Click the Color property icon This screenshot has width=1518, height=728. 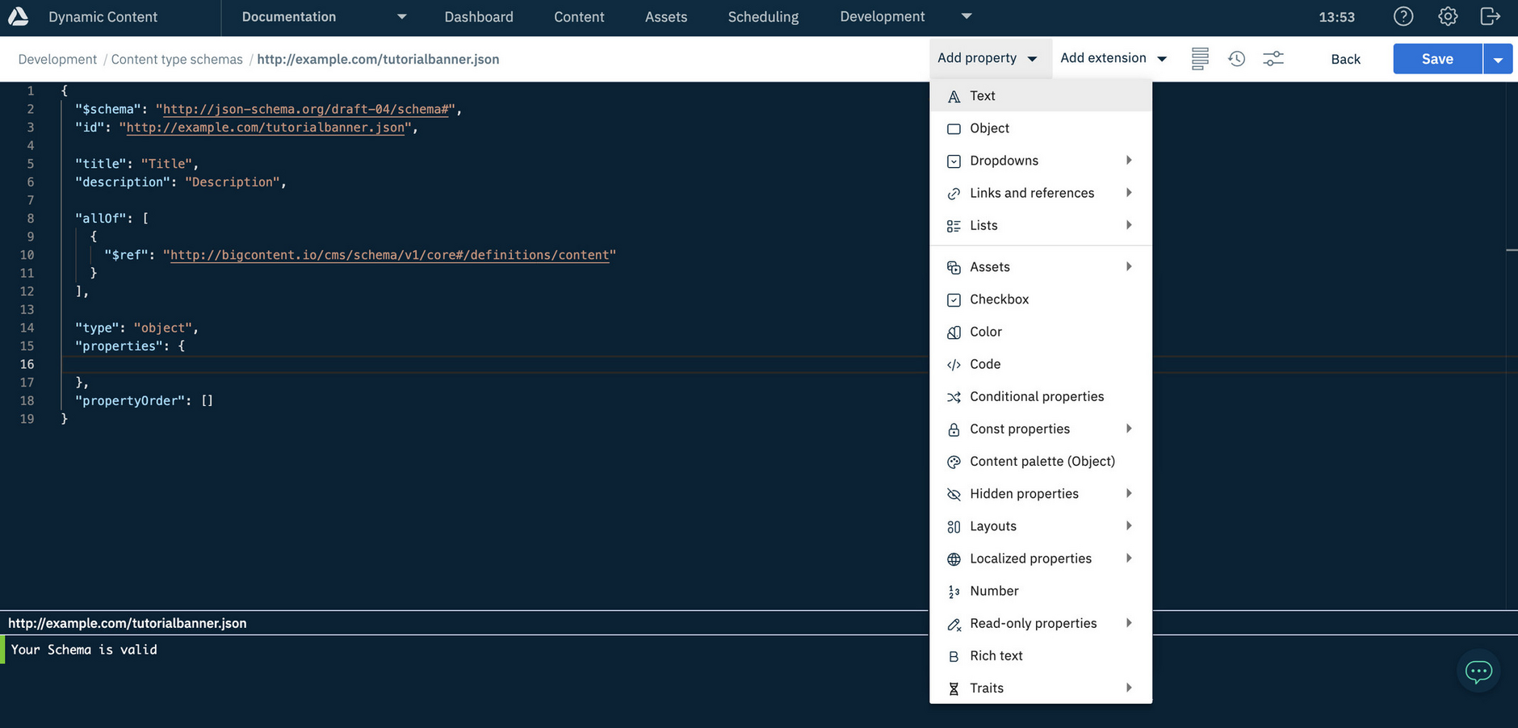(x=954, y=332)
